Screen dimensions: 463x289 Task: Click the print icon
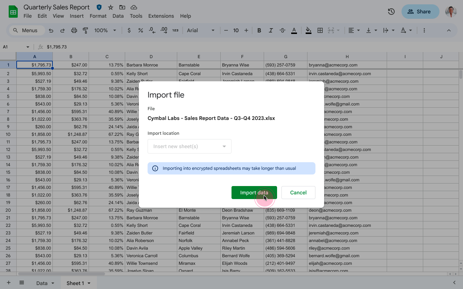coord(74,30)
